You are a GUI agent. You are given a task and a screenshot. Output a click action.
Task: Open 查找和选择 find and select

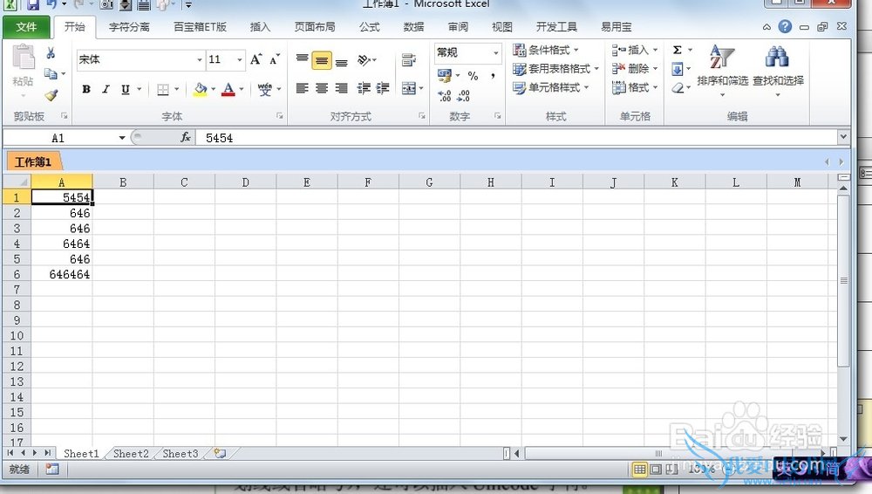(778, 70)
